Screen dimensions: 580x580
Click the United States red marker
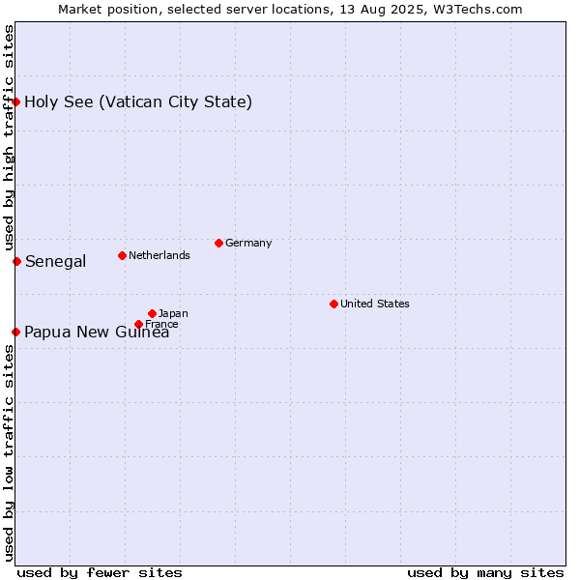tap(334, 304)
